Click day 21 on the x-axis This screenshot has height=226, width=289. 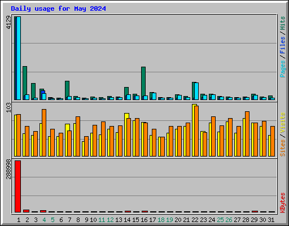[x=187, y=220]
